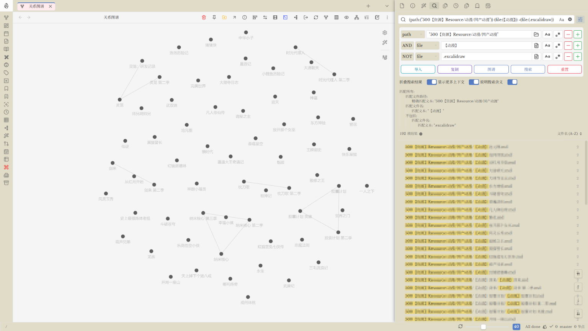Click the circular refresh sync icon

316,17
